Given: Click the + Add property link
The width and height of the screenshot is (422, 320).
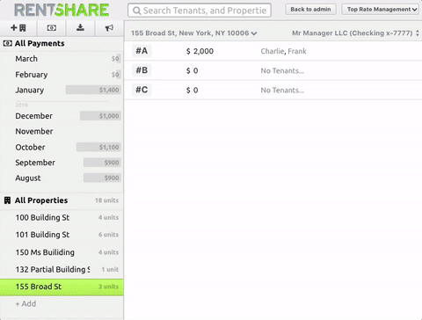Looking at the screenshot, I should coord(25,304).
